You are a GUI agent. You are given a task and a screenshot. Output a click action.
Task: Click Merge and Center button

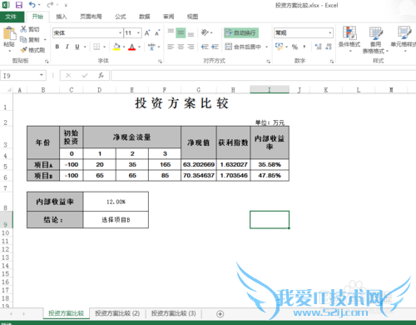[x=244, y=47]
